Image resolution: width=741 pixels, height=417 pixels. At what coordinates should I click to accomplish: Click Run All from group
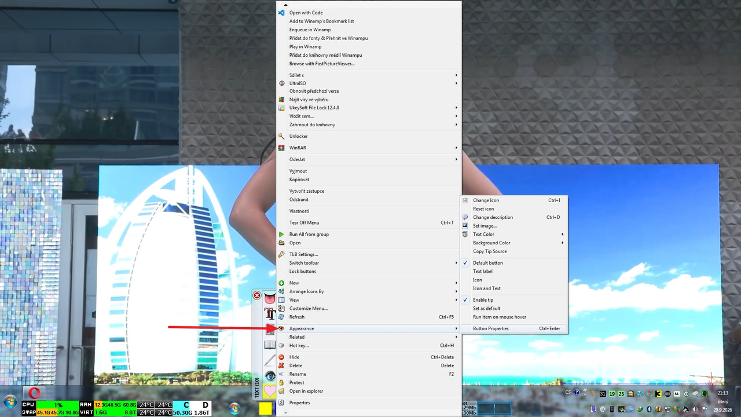click(369, 235)
